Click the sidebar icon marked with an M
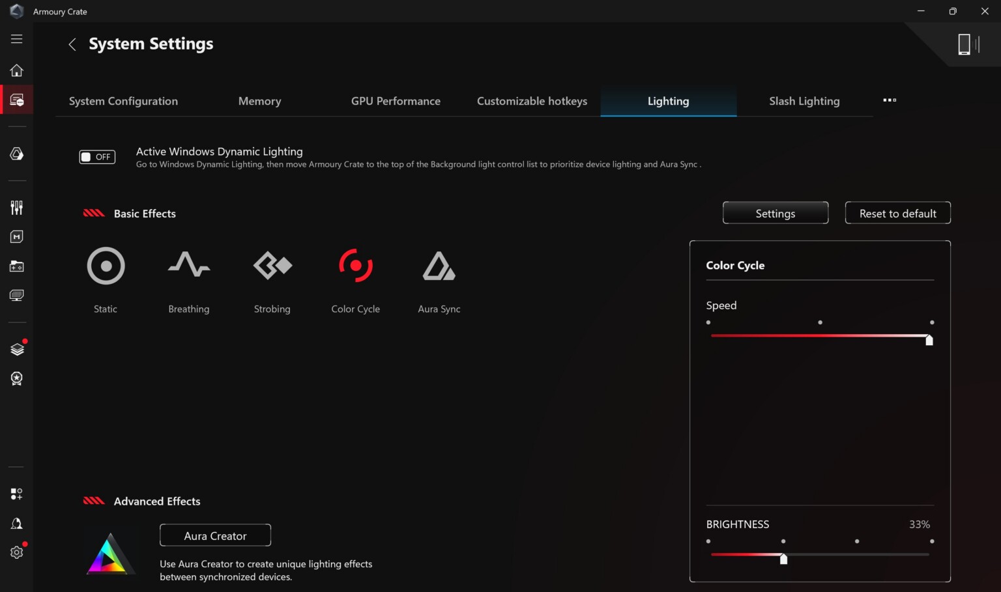The width and height of the screenshot is (1001, 592). [x=17, y=237]
